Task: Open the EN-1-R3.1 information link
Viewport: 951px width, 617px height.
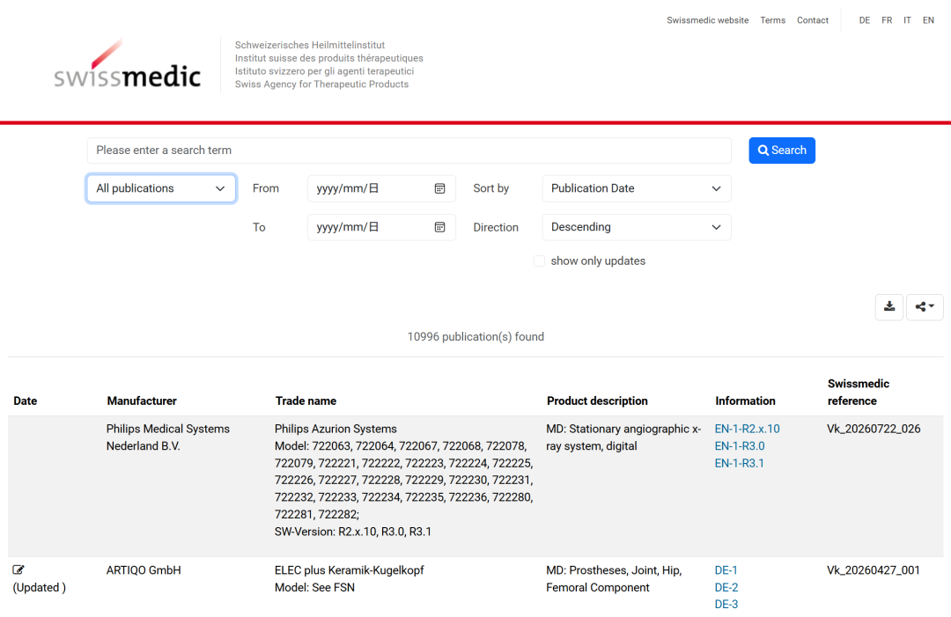Action: (740, 463)
